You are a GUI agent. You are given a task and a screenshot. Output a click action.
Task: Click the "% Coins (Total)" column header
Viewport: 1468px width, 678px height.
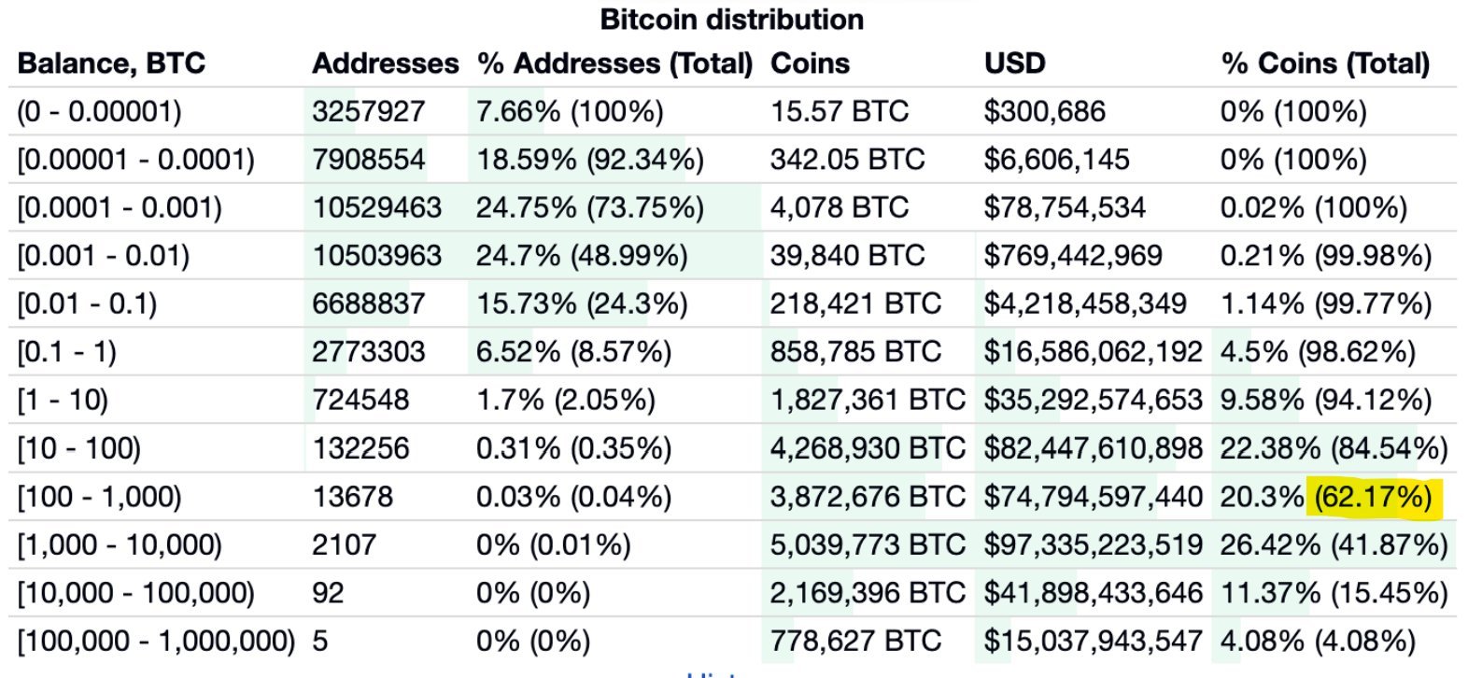[x=1325, y=64]
